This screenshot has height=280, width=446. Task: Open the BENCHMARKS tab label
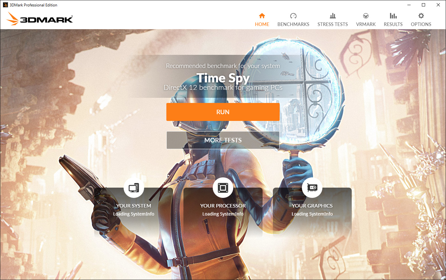point(293,24)
